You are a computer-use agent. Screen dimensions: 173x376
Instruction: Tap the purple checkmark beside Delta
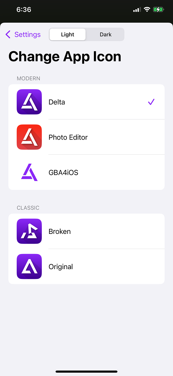click(x=151, y=102)
